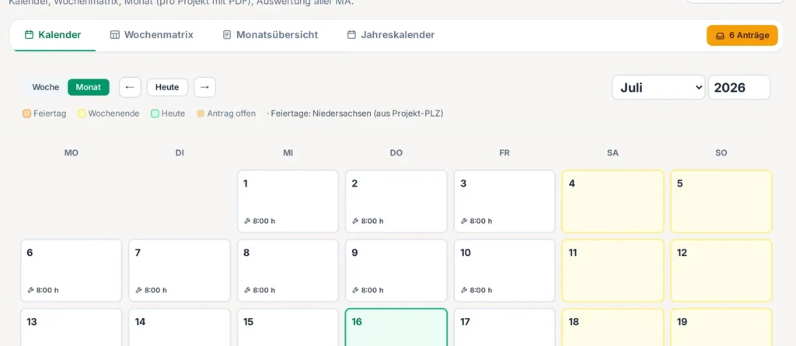The image size is (796, 346).
Task: Click the calendar icon on Kalender tab
Action: click(x=29, y=35)
